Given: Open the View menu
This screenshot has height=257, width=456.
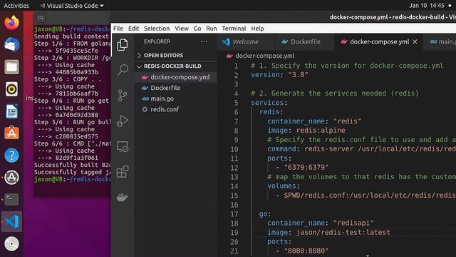Looking at the screenshot, I should point(182,29).
